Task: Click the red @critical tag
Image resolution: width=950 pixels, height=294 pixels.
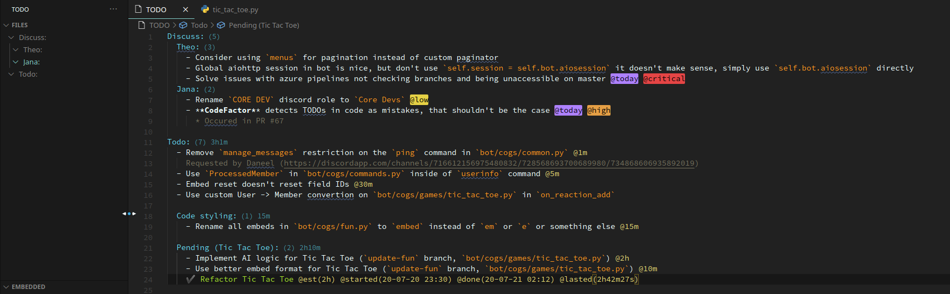Action: [x=664, y=79]
